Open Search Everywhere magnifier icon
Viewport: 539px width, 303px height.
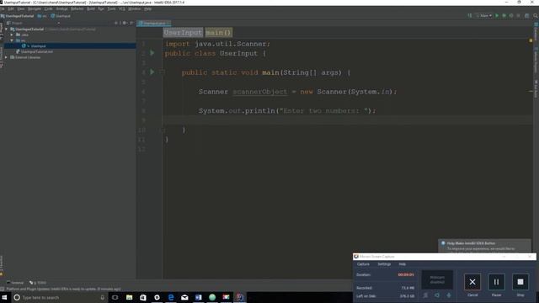536,16
